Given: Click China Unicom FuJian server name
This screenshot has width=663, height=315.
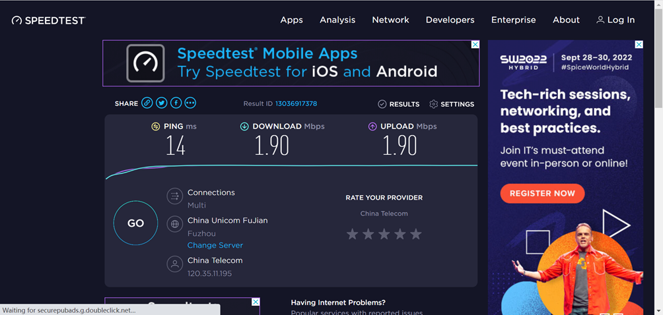Looking at the screenshot, I should click(x=227, y=221).
